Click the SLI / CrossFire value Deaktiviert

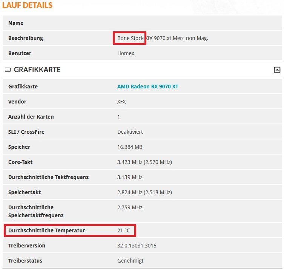click(x=130, y=132)
